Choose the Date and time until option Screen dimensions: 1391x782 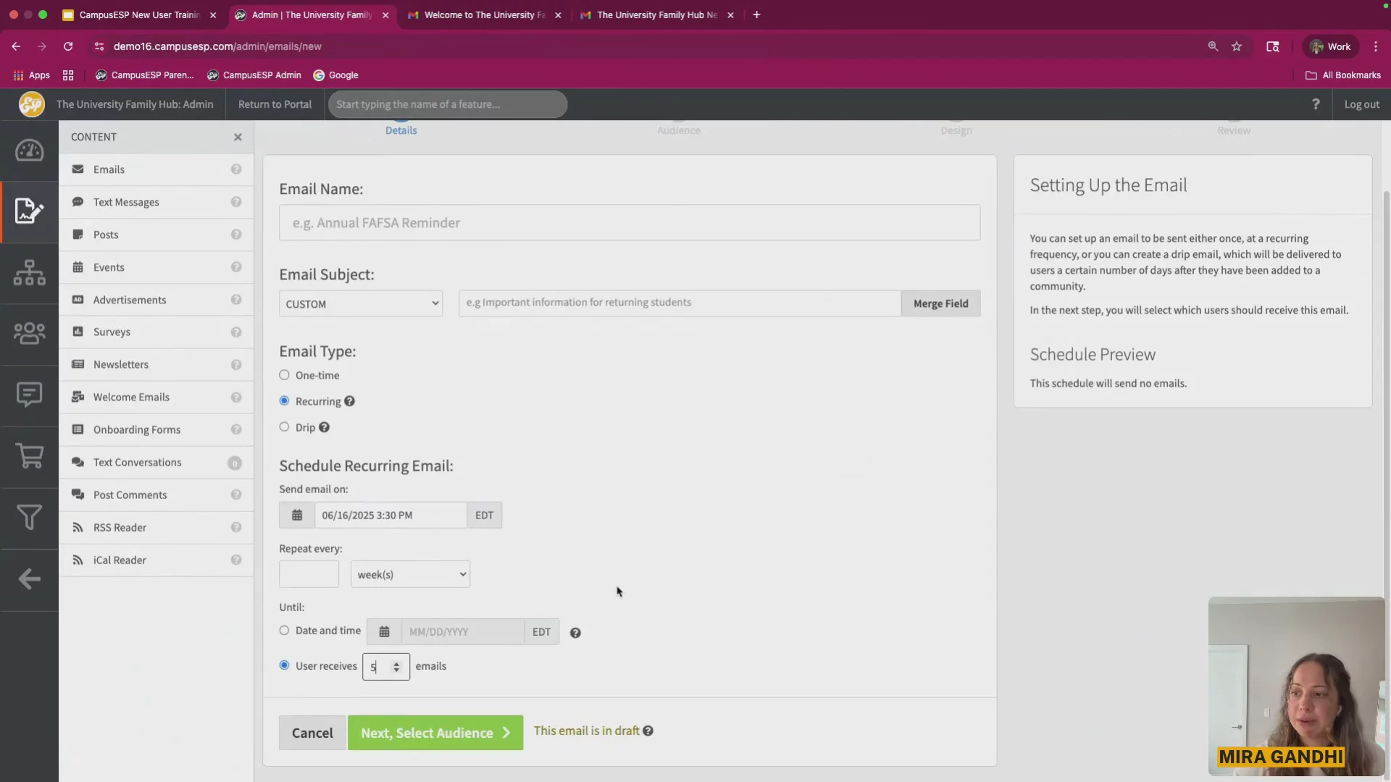284,631
